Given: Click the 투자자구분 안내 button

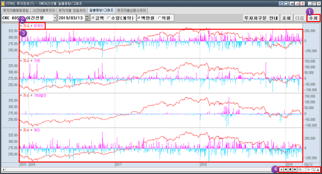Looking at the screenshot, I should click(x=261, y=18).
